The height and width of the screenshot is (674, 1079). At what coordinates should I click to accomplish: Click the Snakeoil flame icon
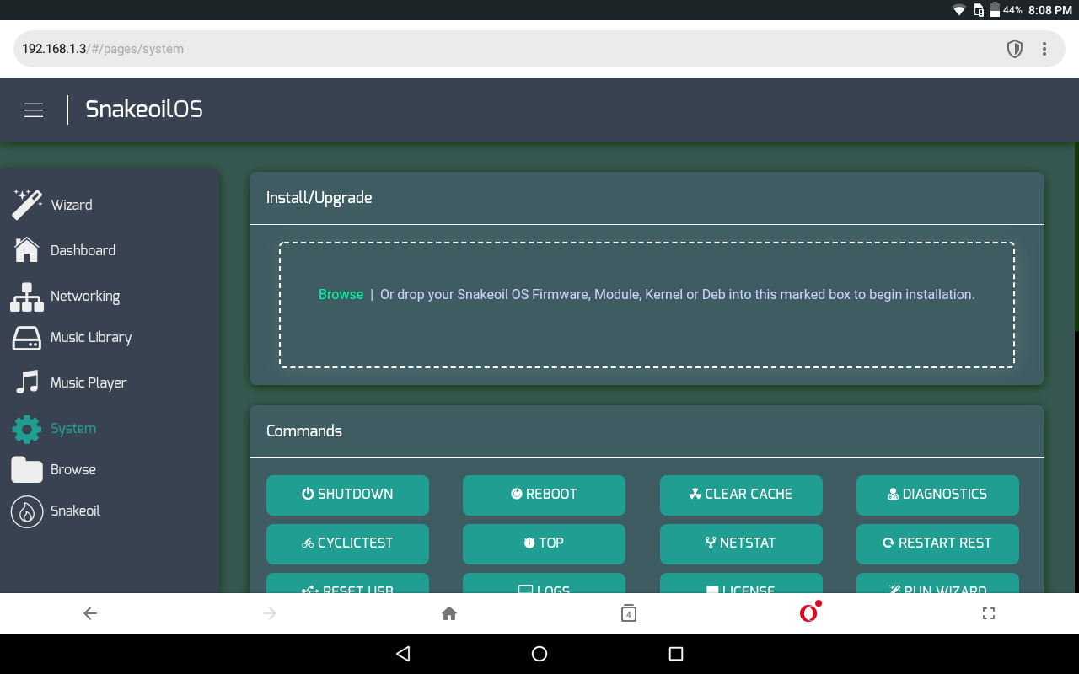tap(27, 511)
